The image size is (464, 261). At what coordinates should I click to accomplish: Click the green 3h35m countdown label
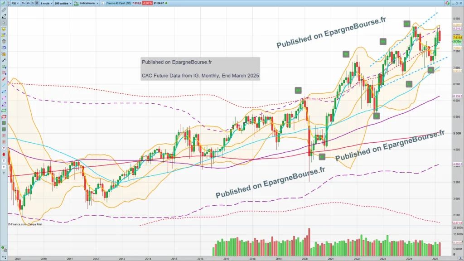coord(457,41)
